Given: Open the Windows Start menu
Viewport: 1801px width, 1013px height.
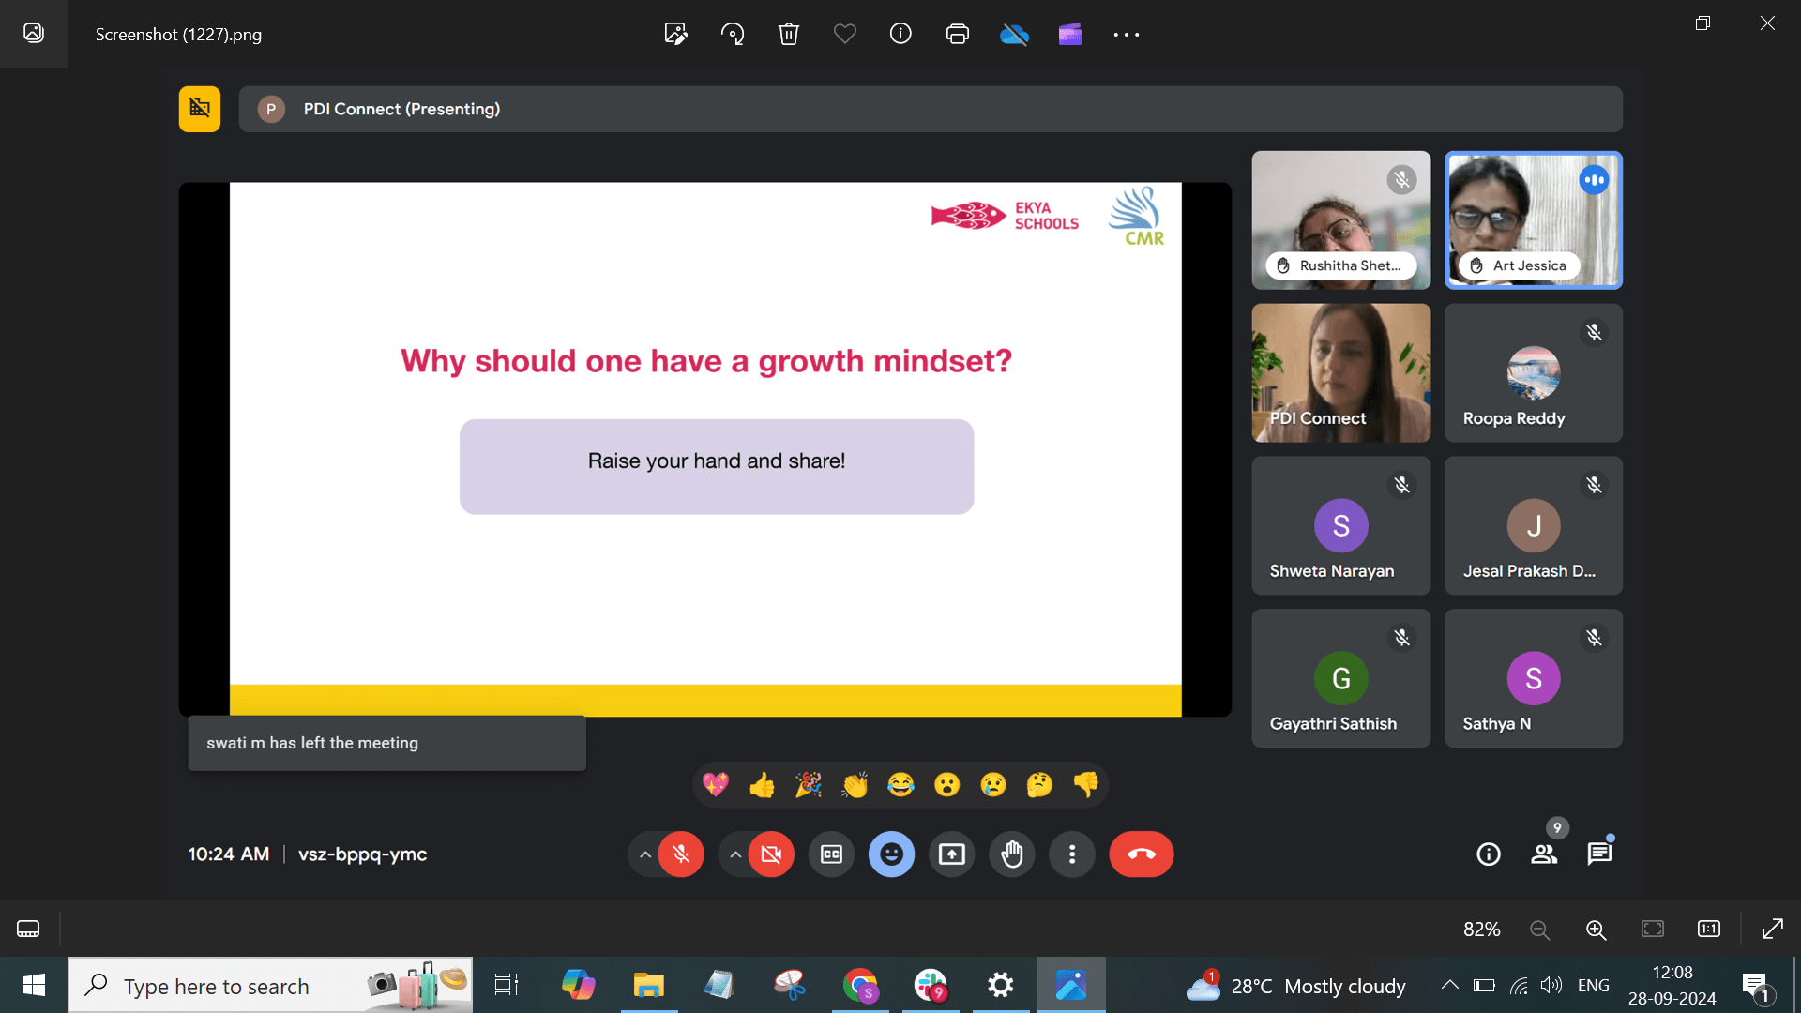Looking at the screenshot, I should point(34,985).
